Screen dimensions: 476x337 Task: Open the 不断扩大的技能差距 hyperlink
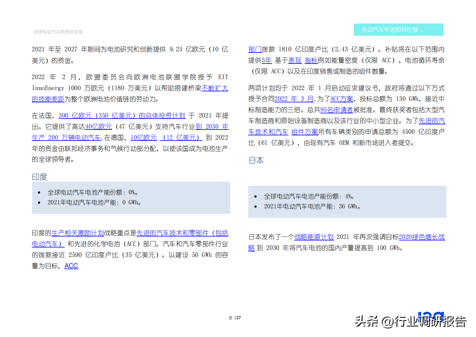pos(215,88)
